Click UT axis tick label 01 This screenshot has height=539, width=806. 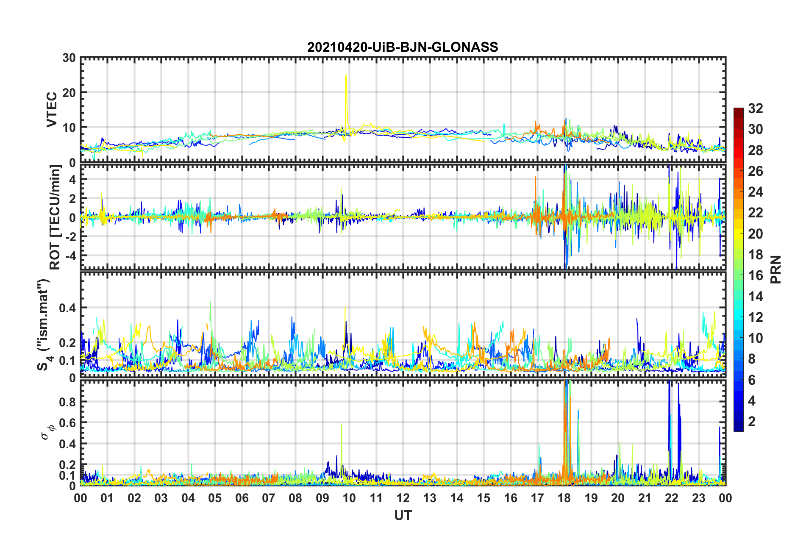(107, 498)
